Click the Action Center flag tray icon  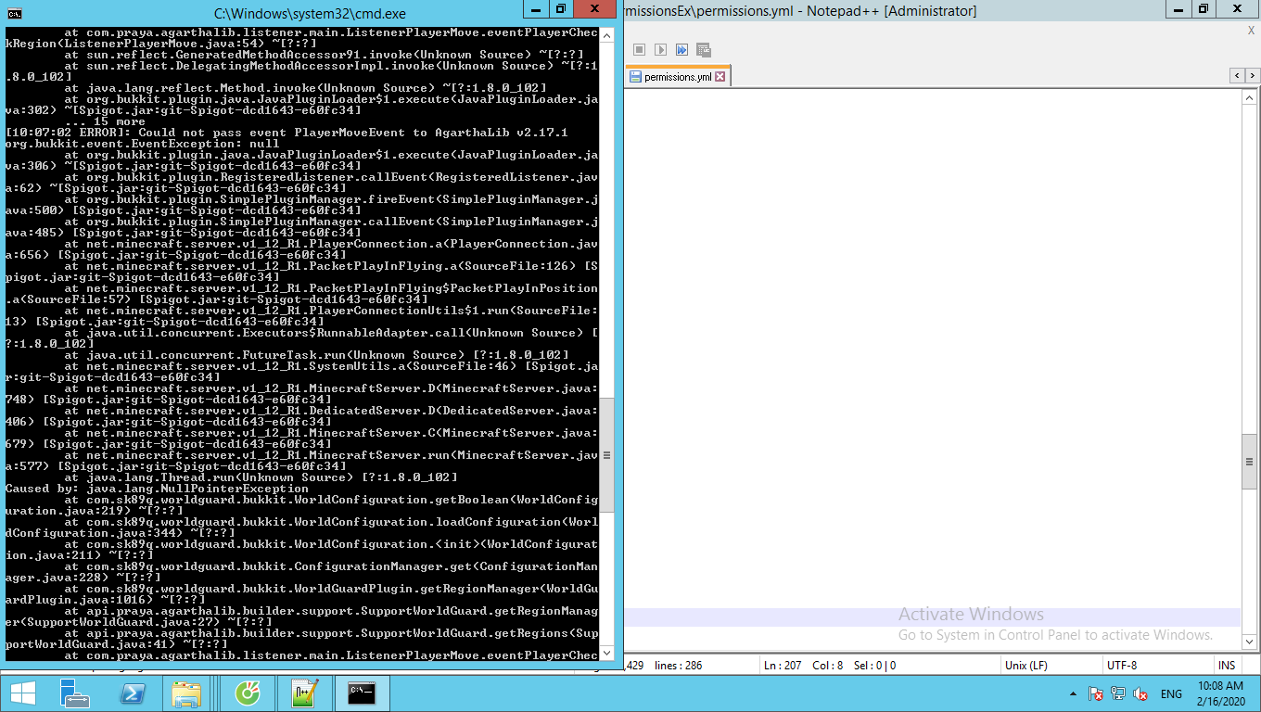coord(1096,693)
